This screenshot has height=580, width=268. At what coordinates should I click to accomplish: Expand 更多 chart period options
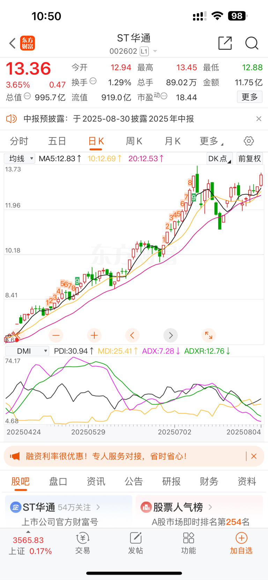pyautogui.click(x=211, y=141)
